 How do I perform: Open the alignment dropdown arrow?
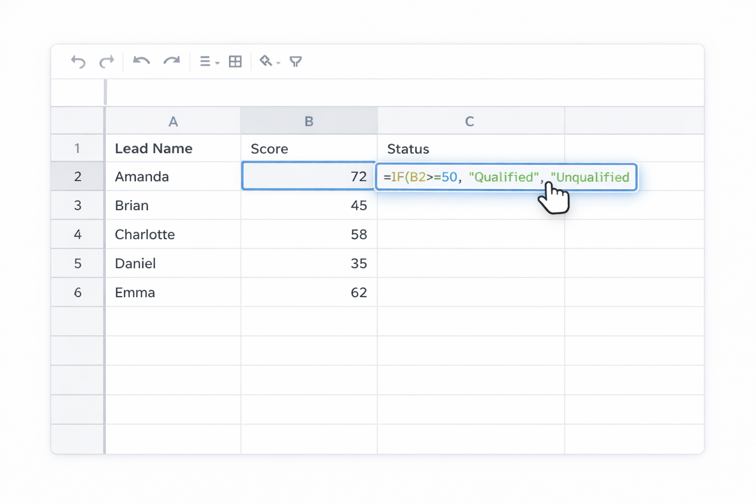coord(217,63)
